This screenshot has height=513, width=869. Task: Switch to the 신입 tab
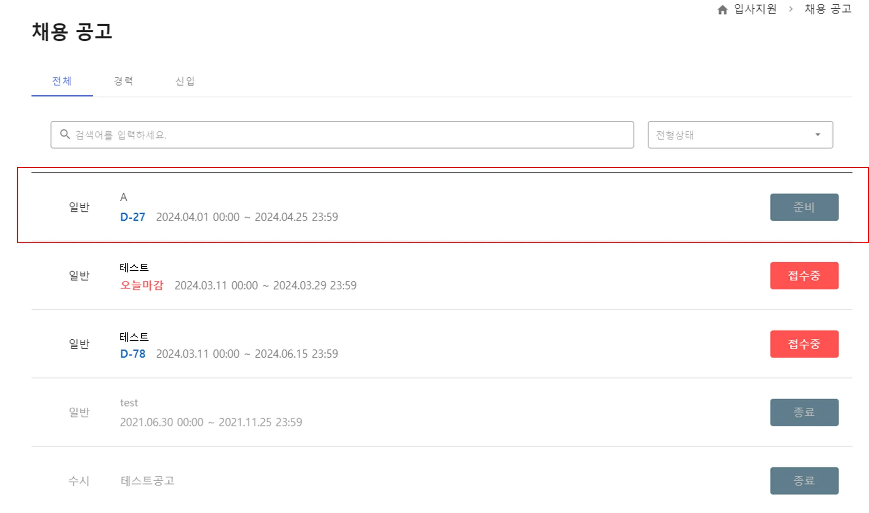[x=185, y=81]
